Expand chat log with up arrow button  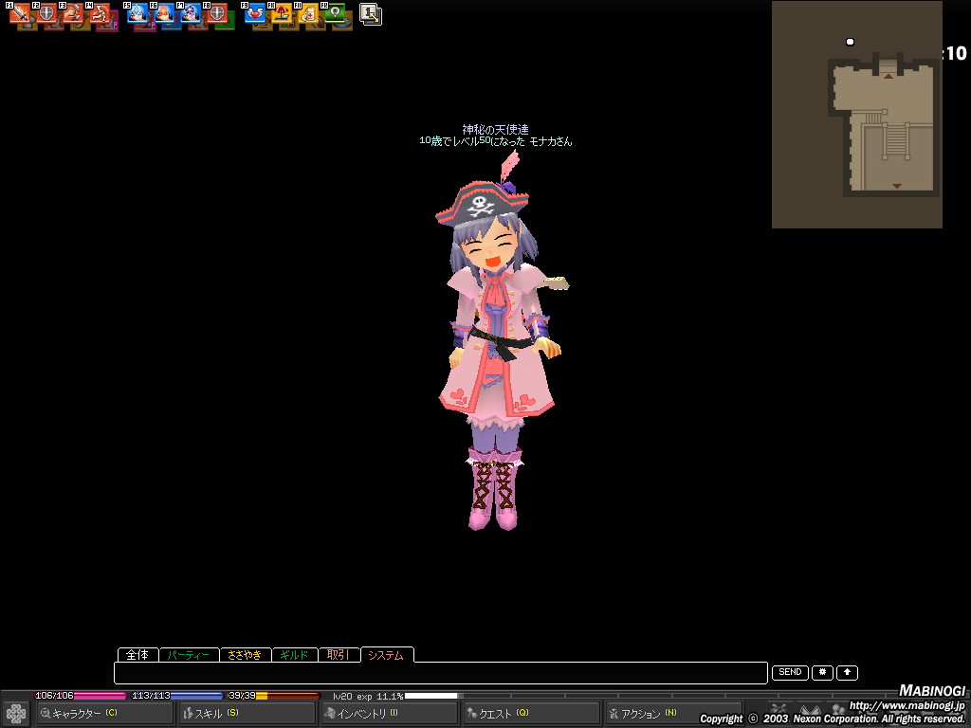847,672
